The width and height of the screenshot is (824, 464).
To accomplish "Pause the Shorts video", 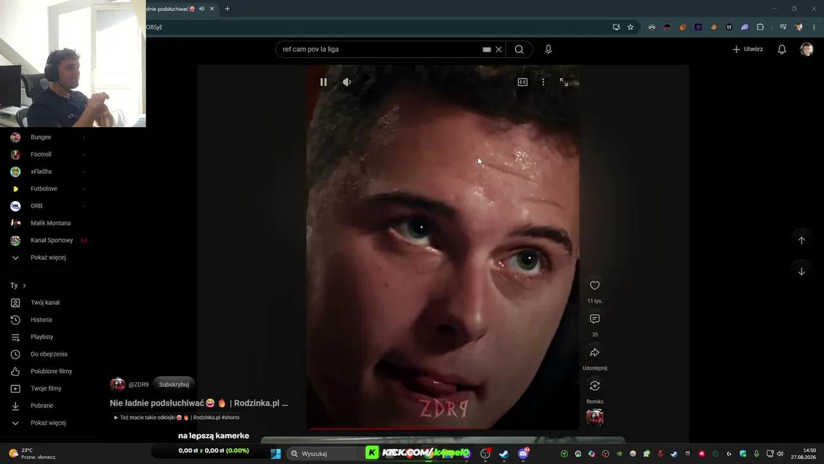I will [x=323, y=82].
